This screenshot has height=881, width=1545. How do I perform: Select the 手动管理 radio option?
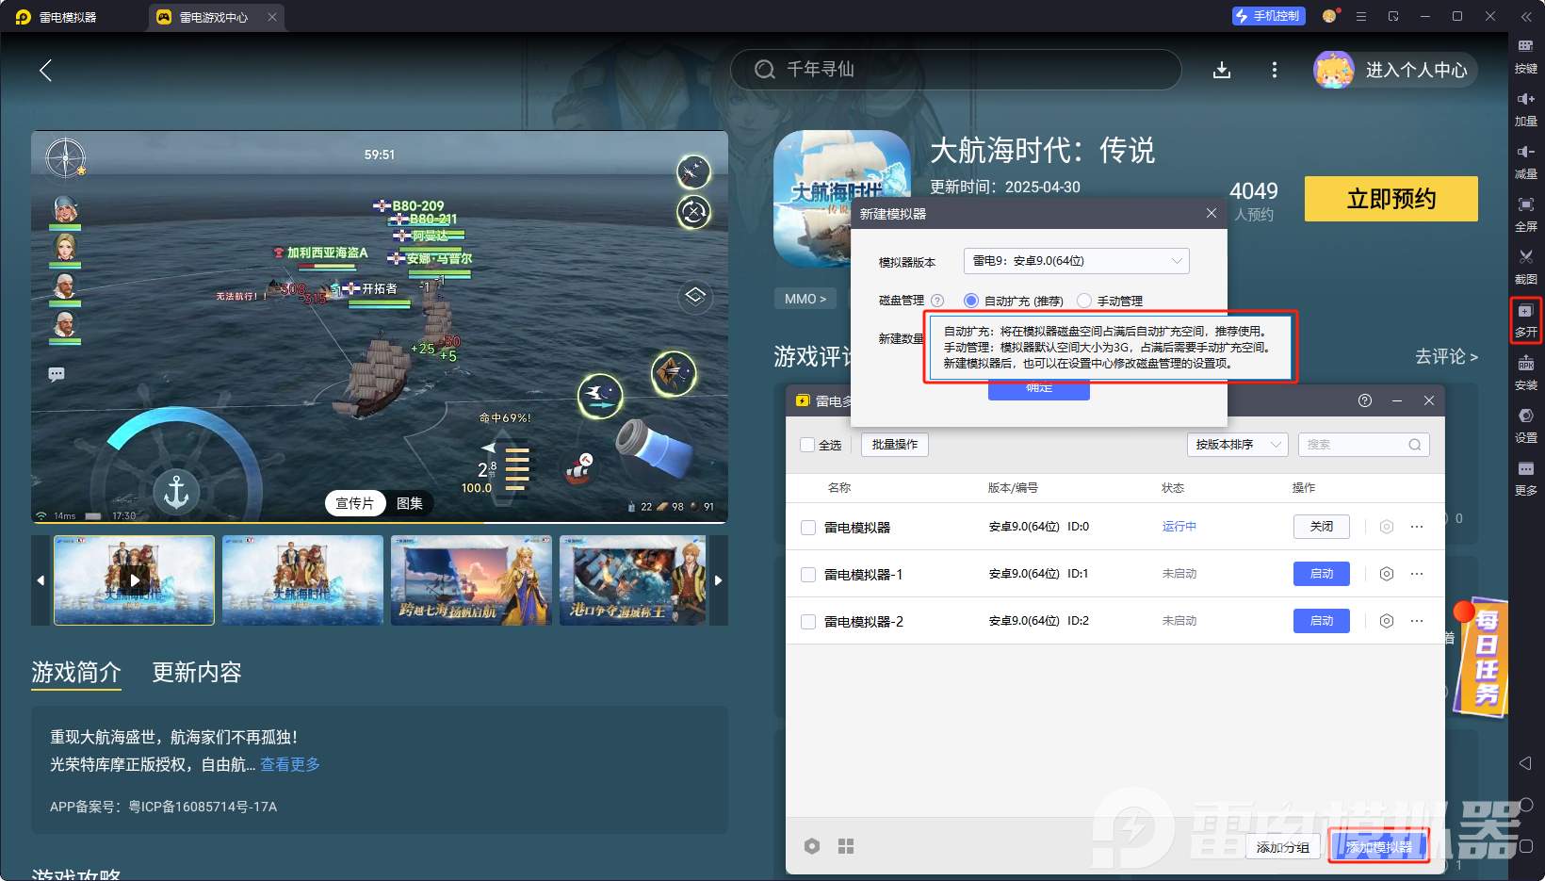coord(1084,301)
